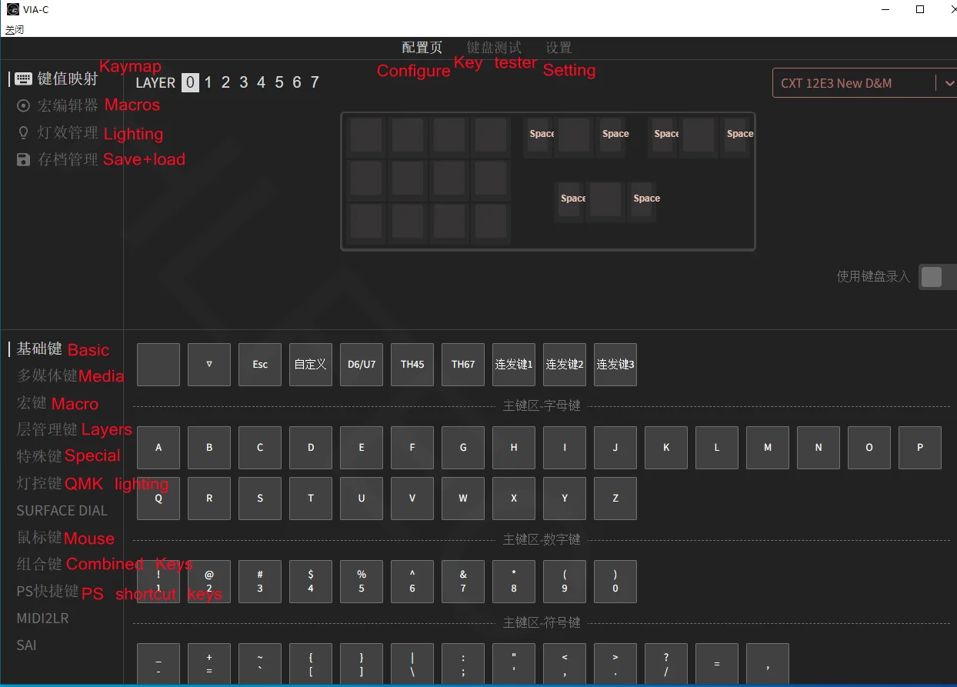Open the CXT 12E3 New D&M device dropdown

coord(852,83)
